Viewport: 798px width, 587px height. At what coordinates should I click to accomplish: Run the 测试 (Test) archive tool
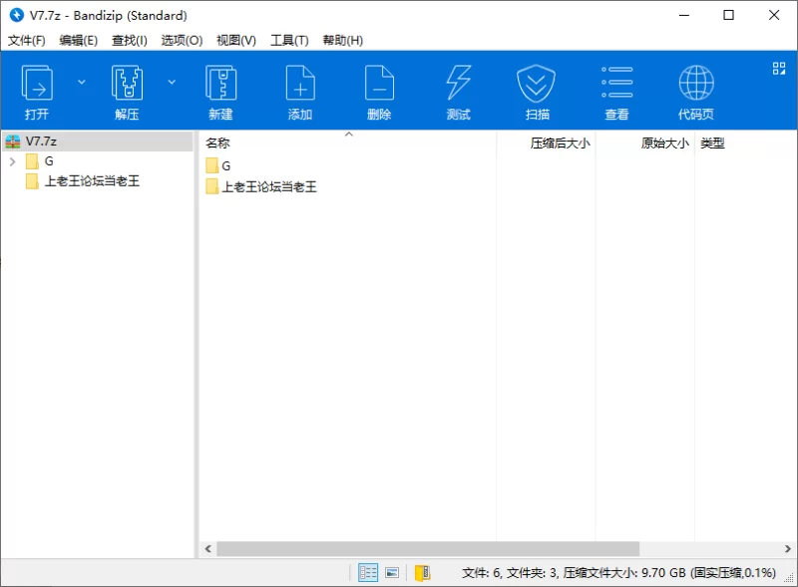459,92
